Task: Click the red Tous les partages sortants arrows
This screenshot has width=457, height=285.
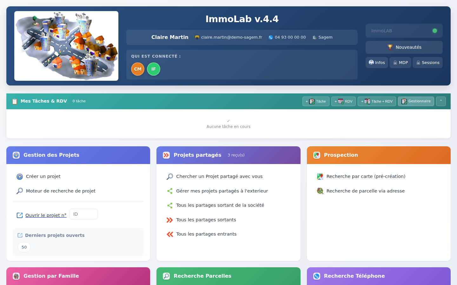Action: click(x=170, y=220)
